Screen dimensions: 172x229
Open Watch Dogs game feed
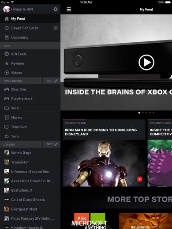coord(30,153)
